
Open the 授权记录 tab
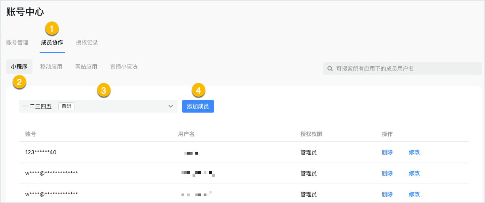[x=87, y=42]
